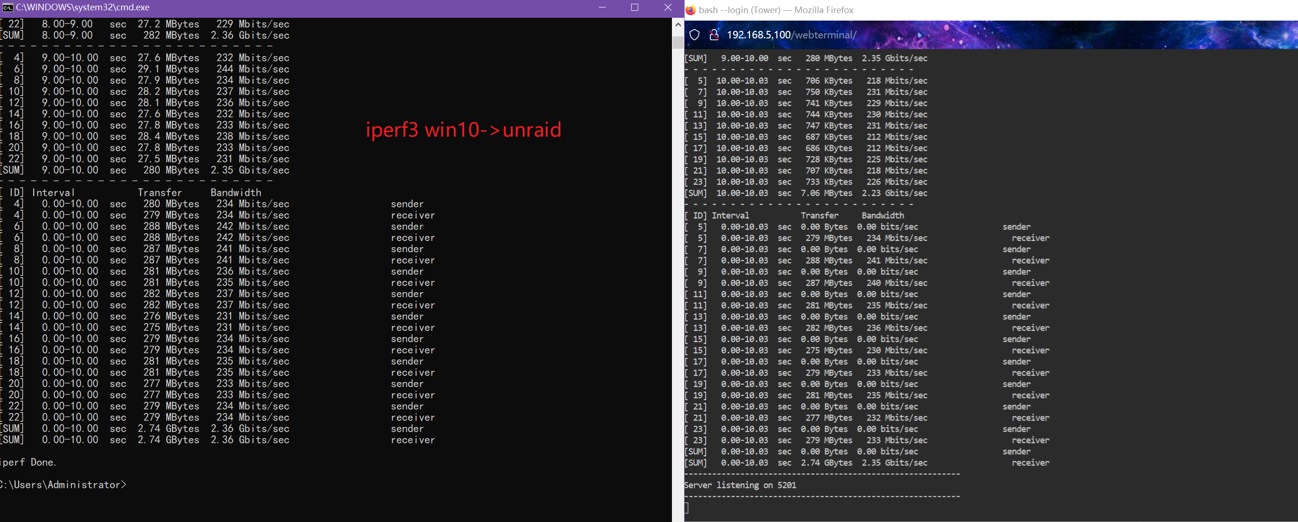Click the C:\Users\Administrator> prompt line
This screenshot has height=522, width=1298.
coord(63,485)
